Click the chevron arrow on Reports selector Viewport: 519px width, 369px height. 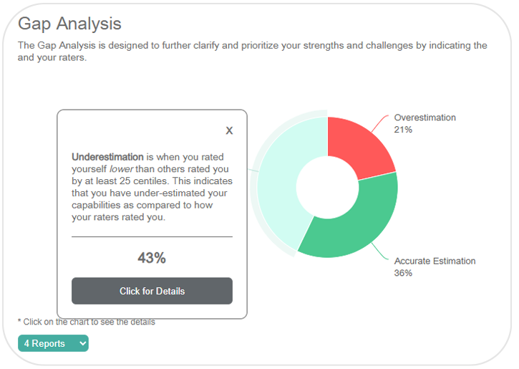(84, 343)
